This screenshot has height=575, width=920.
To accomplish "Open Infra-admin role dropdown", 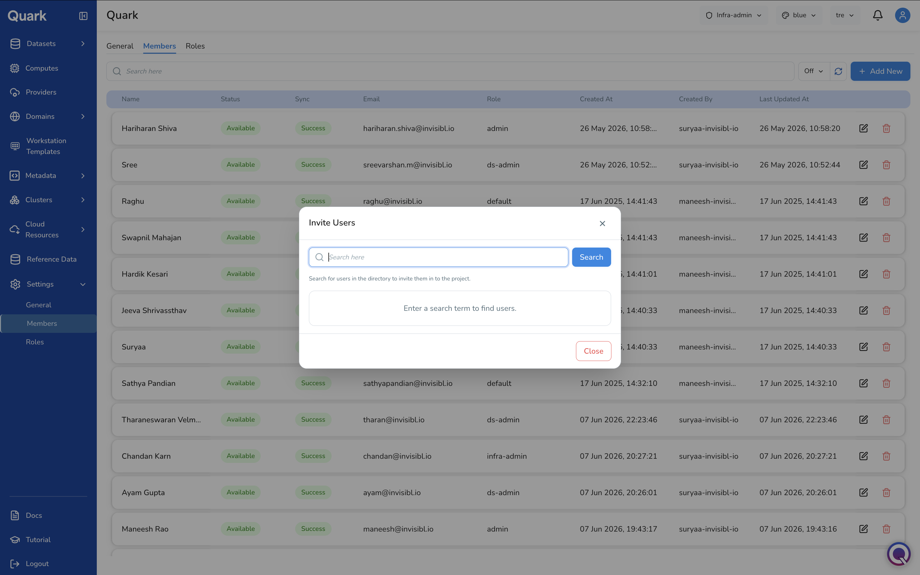I will pyautogui.click(x=733, y=15).
